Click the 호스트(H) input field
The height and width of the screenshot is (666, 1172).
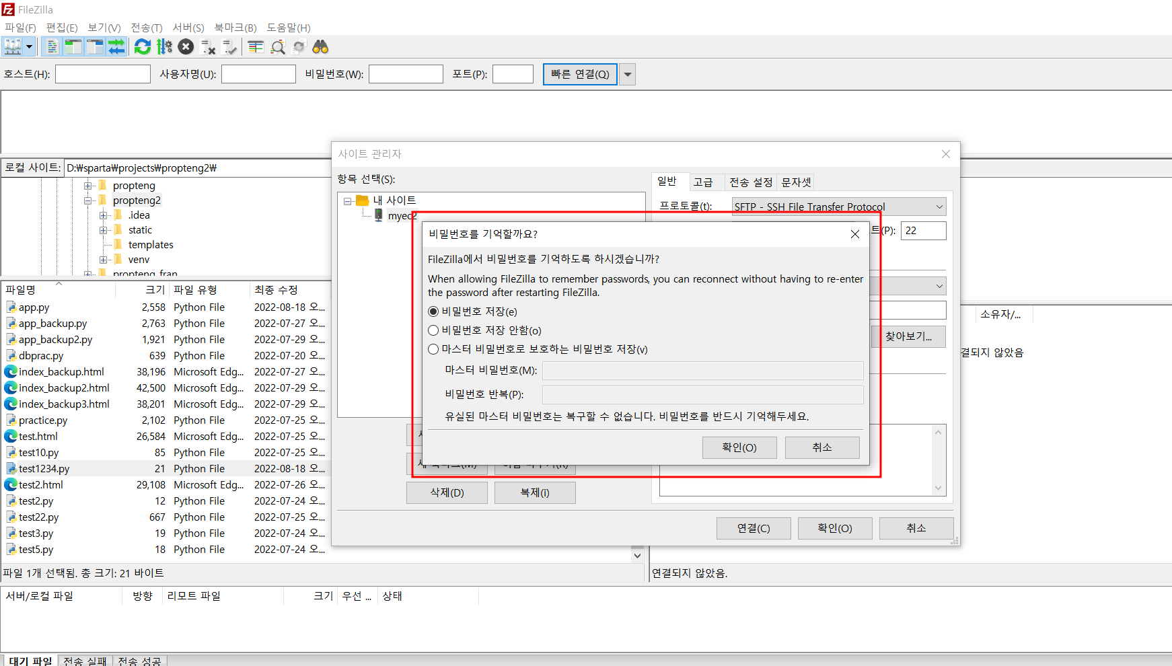[x=103, y=74]
